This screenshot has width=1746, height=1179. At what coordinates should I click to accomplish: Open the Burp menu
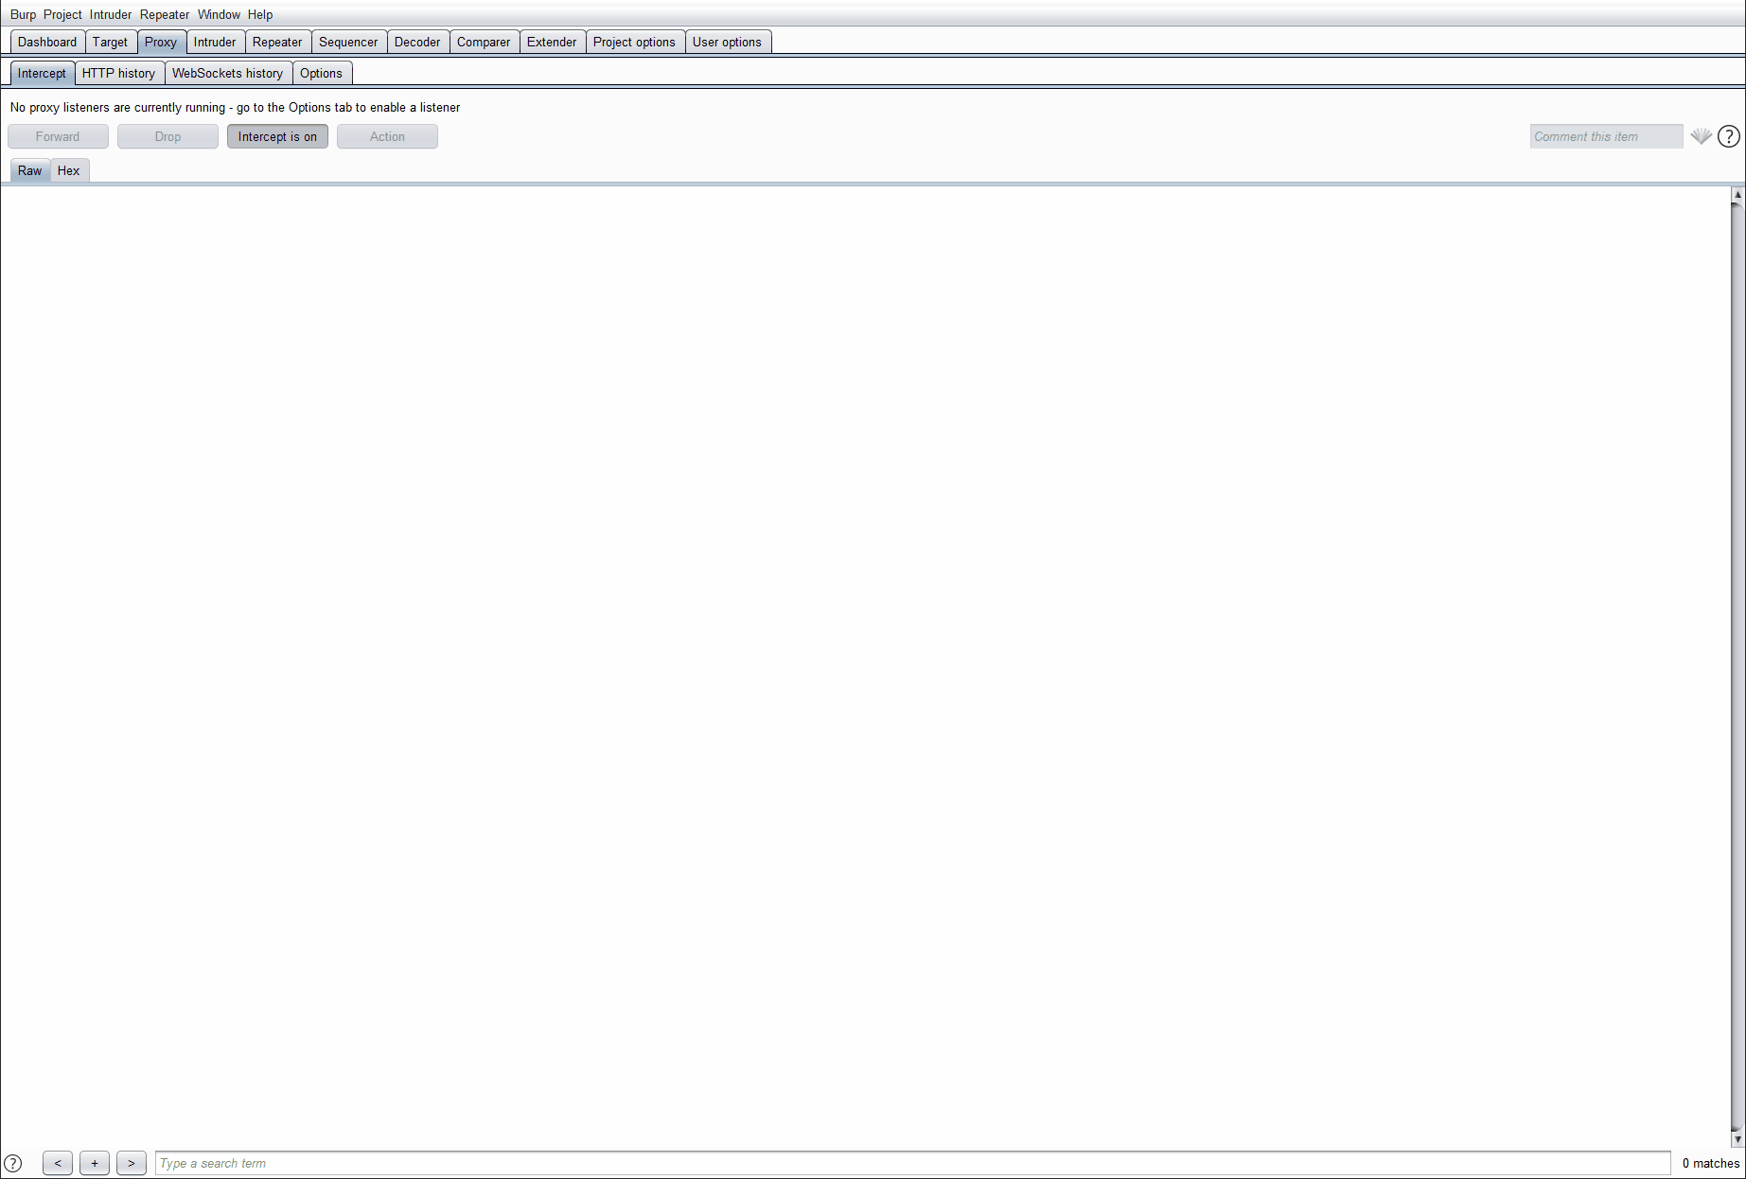[23, 14]
